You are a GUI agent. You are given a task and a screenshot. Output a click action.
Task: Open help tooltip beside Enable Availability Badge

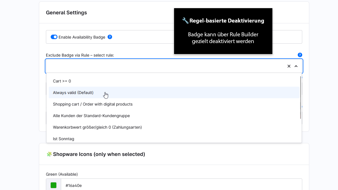(x=110, y=37)
